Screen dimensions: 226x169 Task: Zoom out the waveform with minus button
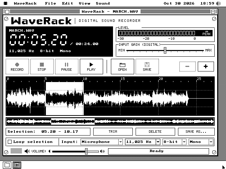pyautogui.click(x=188, y=67)
